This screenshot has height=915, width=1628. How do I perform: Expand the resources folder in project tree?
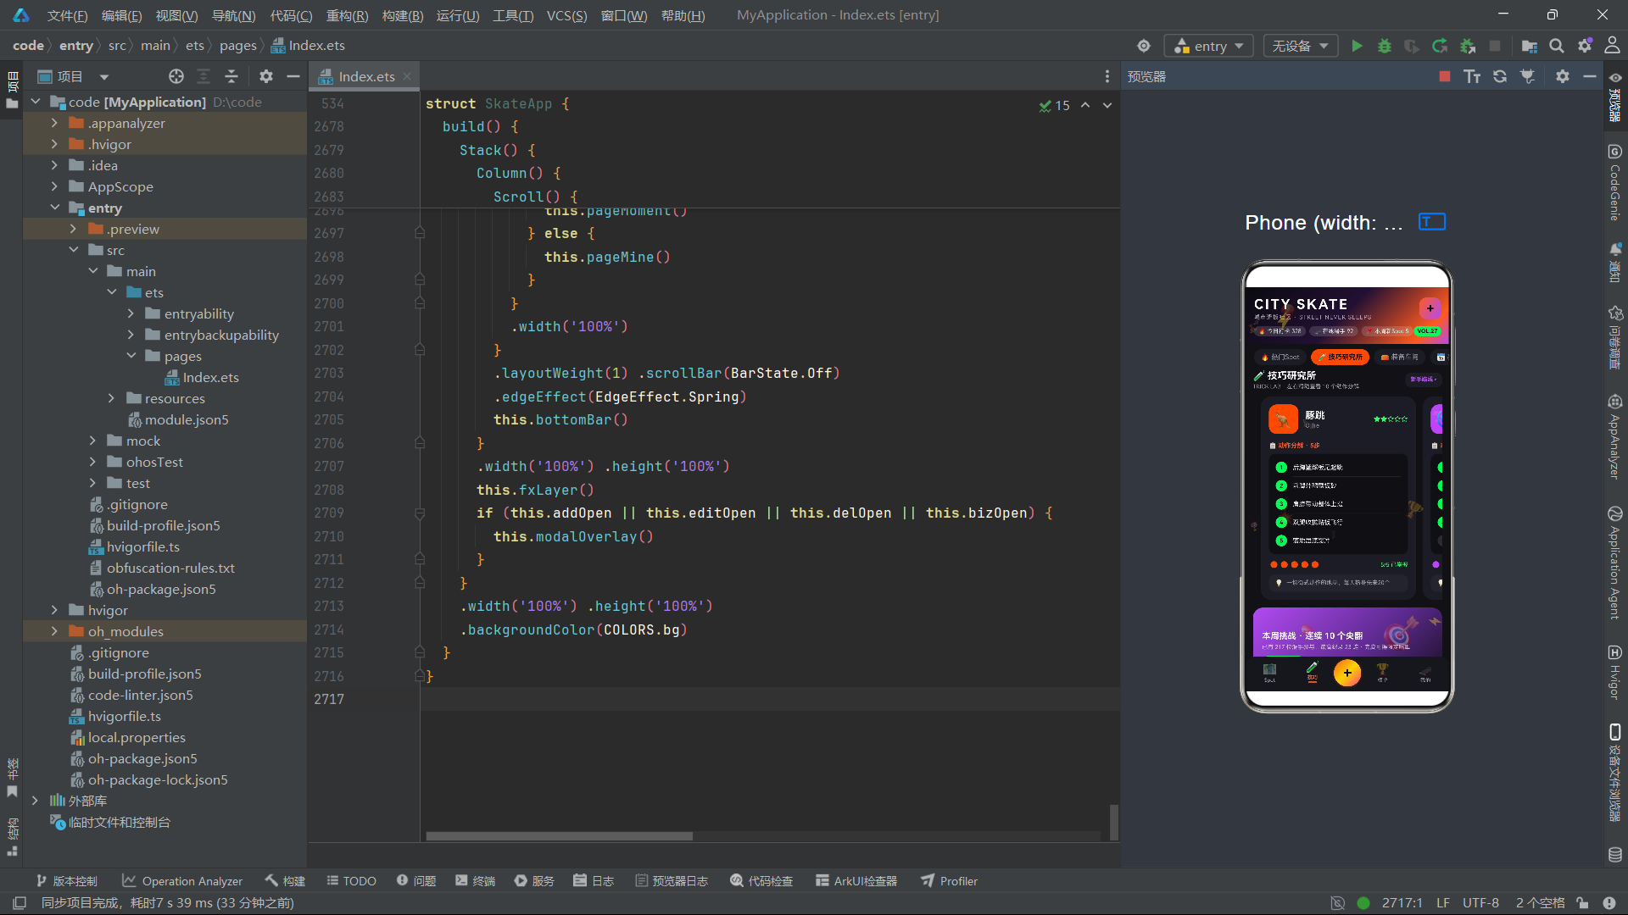tap(111, 398)
